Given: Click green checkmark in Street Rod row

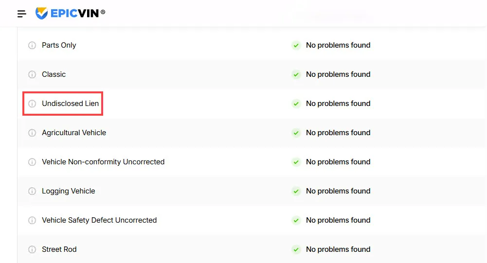Looking at the screenshot, I should tap(296, 250).
